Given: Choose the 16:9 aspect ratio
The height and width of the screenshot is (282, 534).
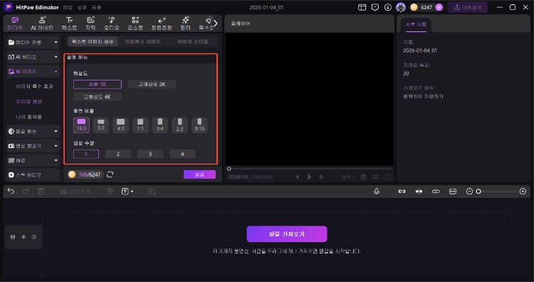Looking at the screenshot, I should [81, 125].
